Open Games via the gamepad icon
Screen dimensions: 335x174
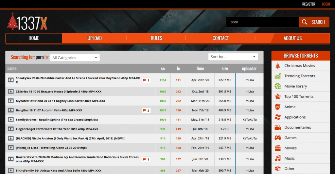278,138
